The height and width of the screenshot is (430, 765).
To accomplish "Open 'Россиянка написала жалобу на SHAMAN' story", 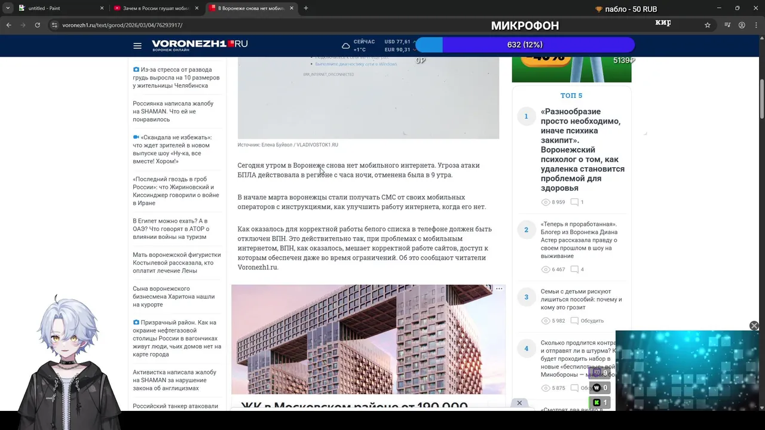I will [x=173, y=112].
